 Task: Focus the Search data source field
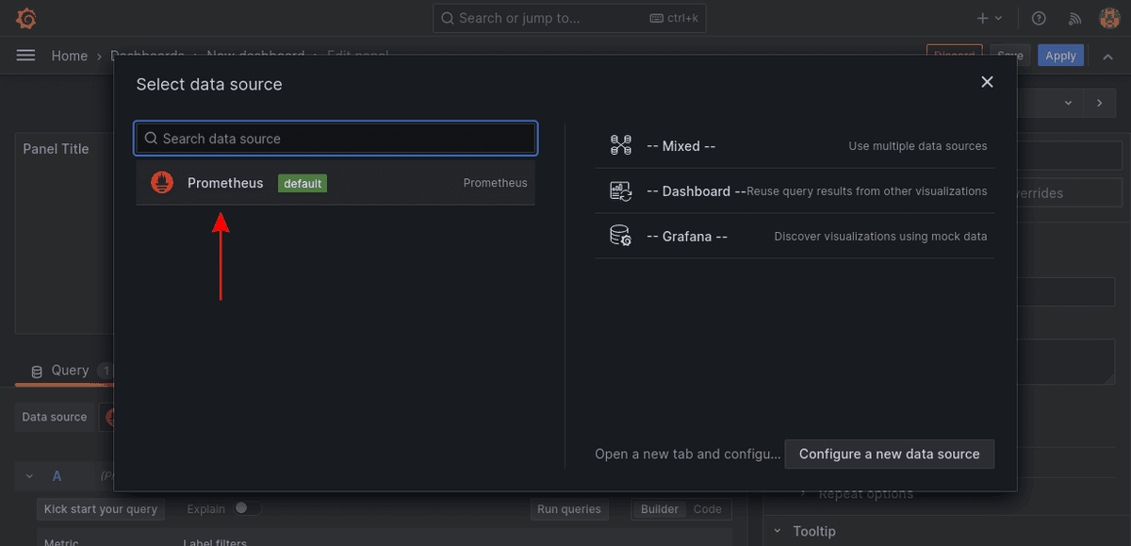[336, 139]
